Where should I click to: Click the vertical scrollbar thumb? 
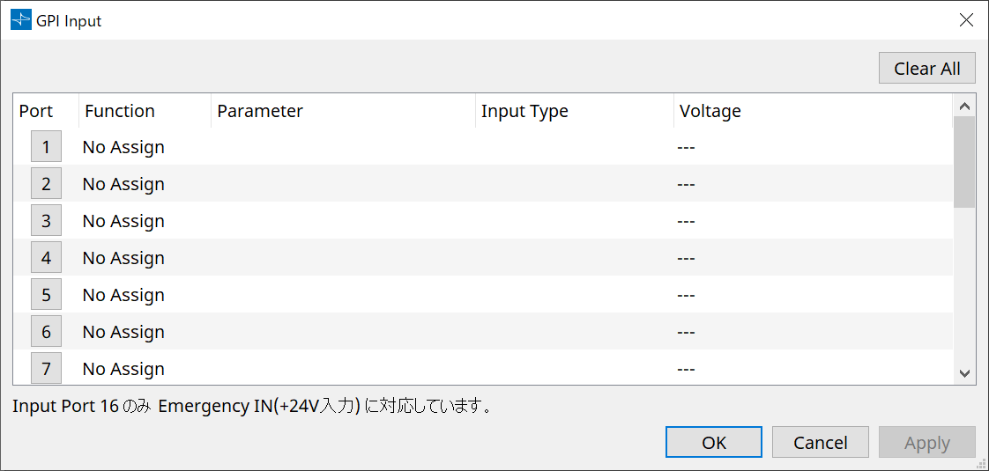tap(964, 161)
